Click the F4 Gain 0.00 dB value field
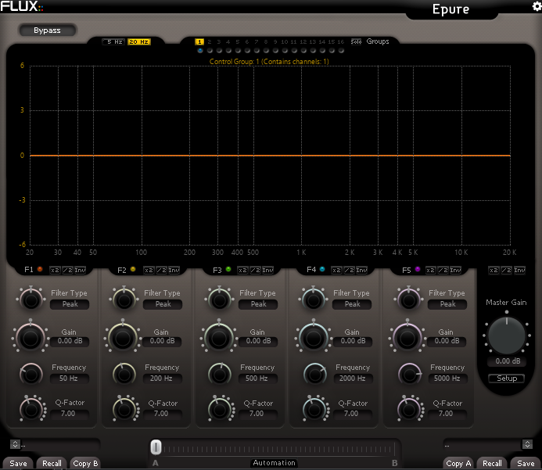 353,341
